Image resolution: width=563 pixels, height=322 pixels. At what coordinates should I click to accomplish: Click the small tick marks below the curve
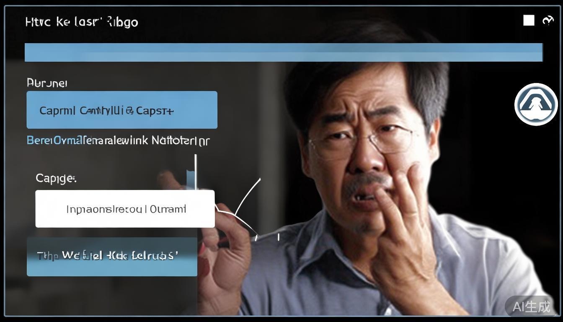tap(267, 237)
